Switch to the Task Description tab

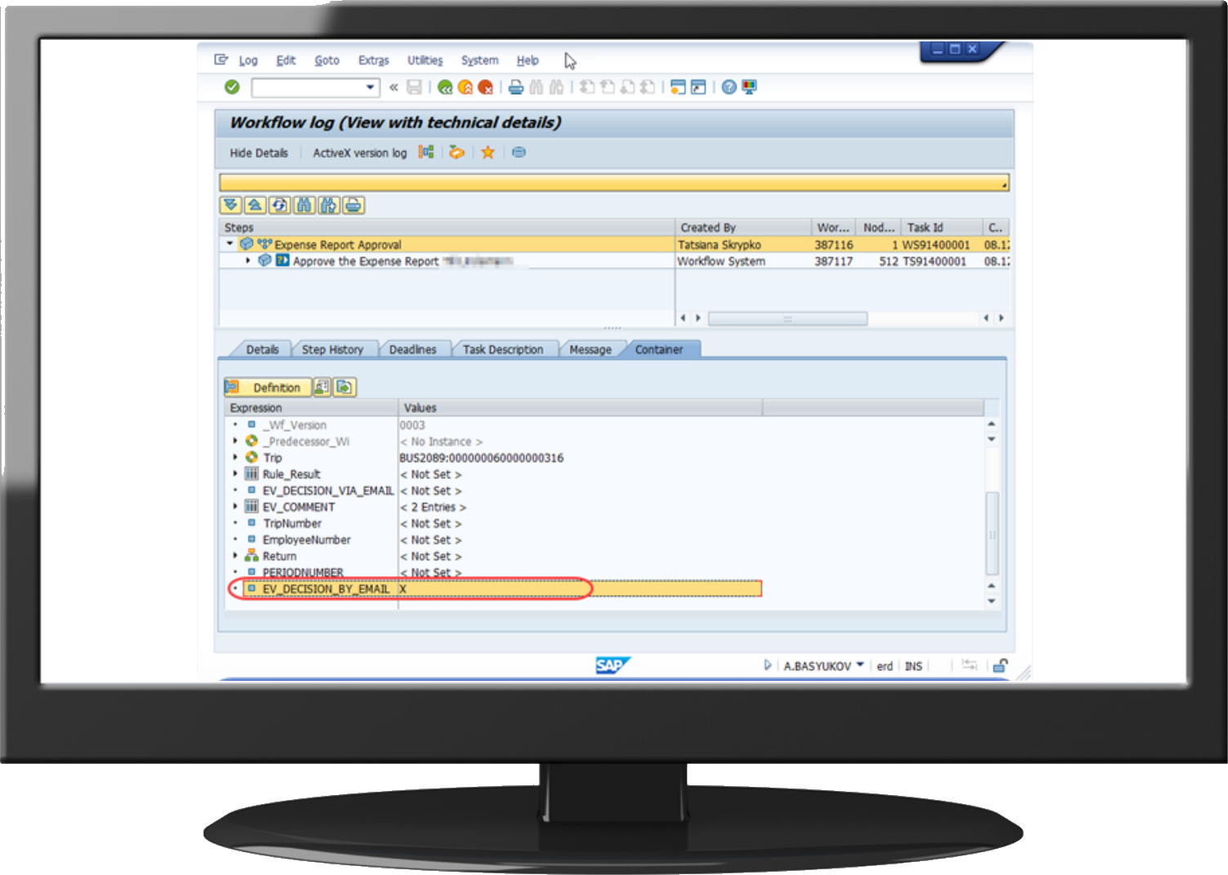coord(503,349)
